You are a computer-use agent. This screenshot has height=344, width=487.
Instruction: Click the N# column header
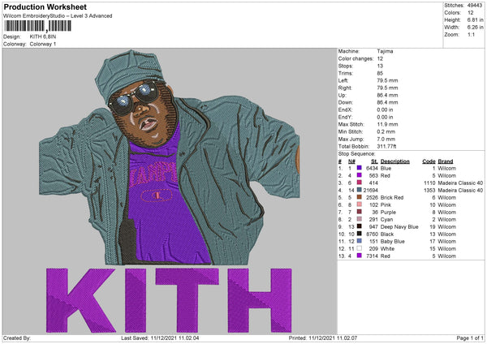tap(351, 161)
